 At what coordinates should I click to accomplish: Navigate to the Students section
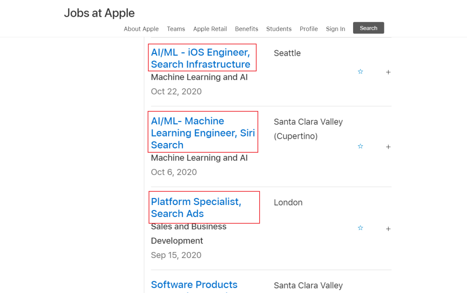point(279,29)
